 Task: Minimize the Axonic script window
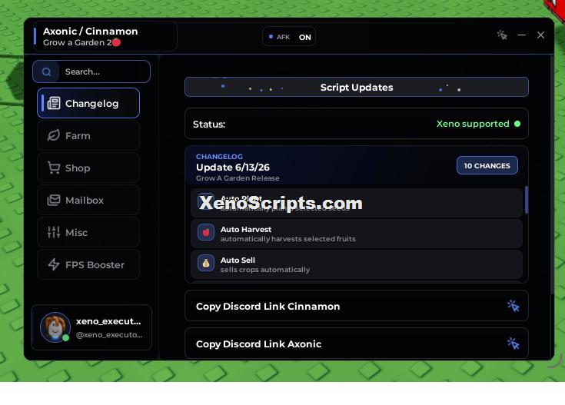pyautogui.click(x=521, y=35)
